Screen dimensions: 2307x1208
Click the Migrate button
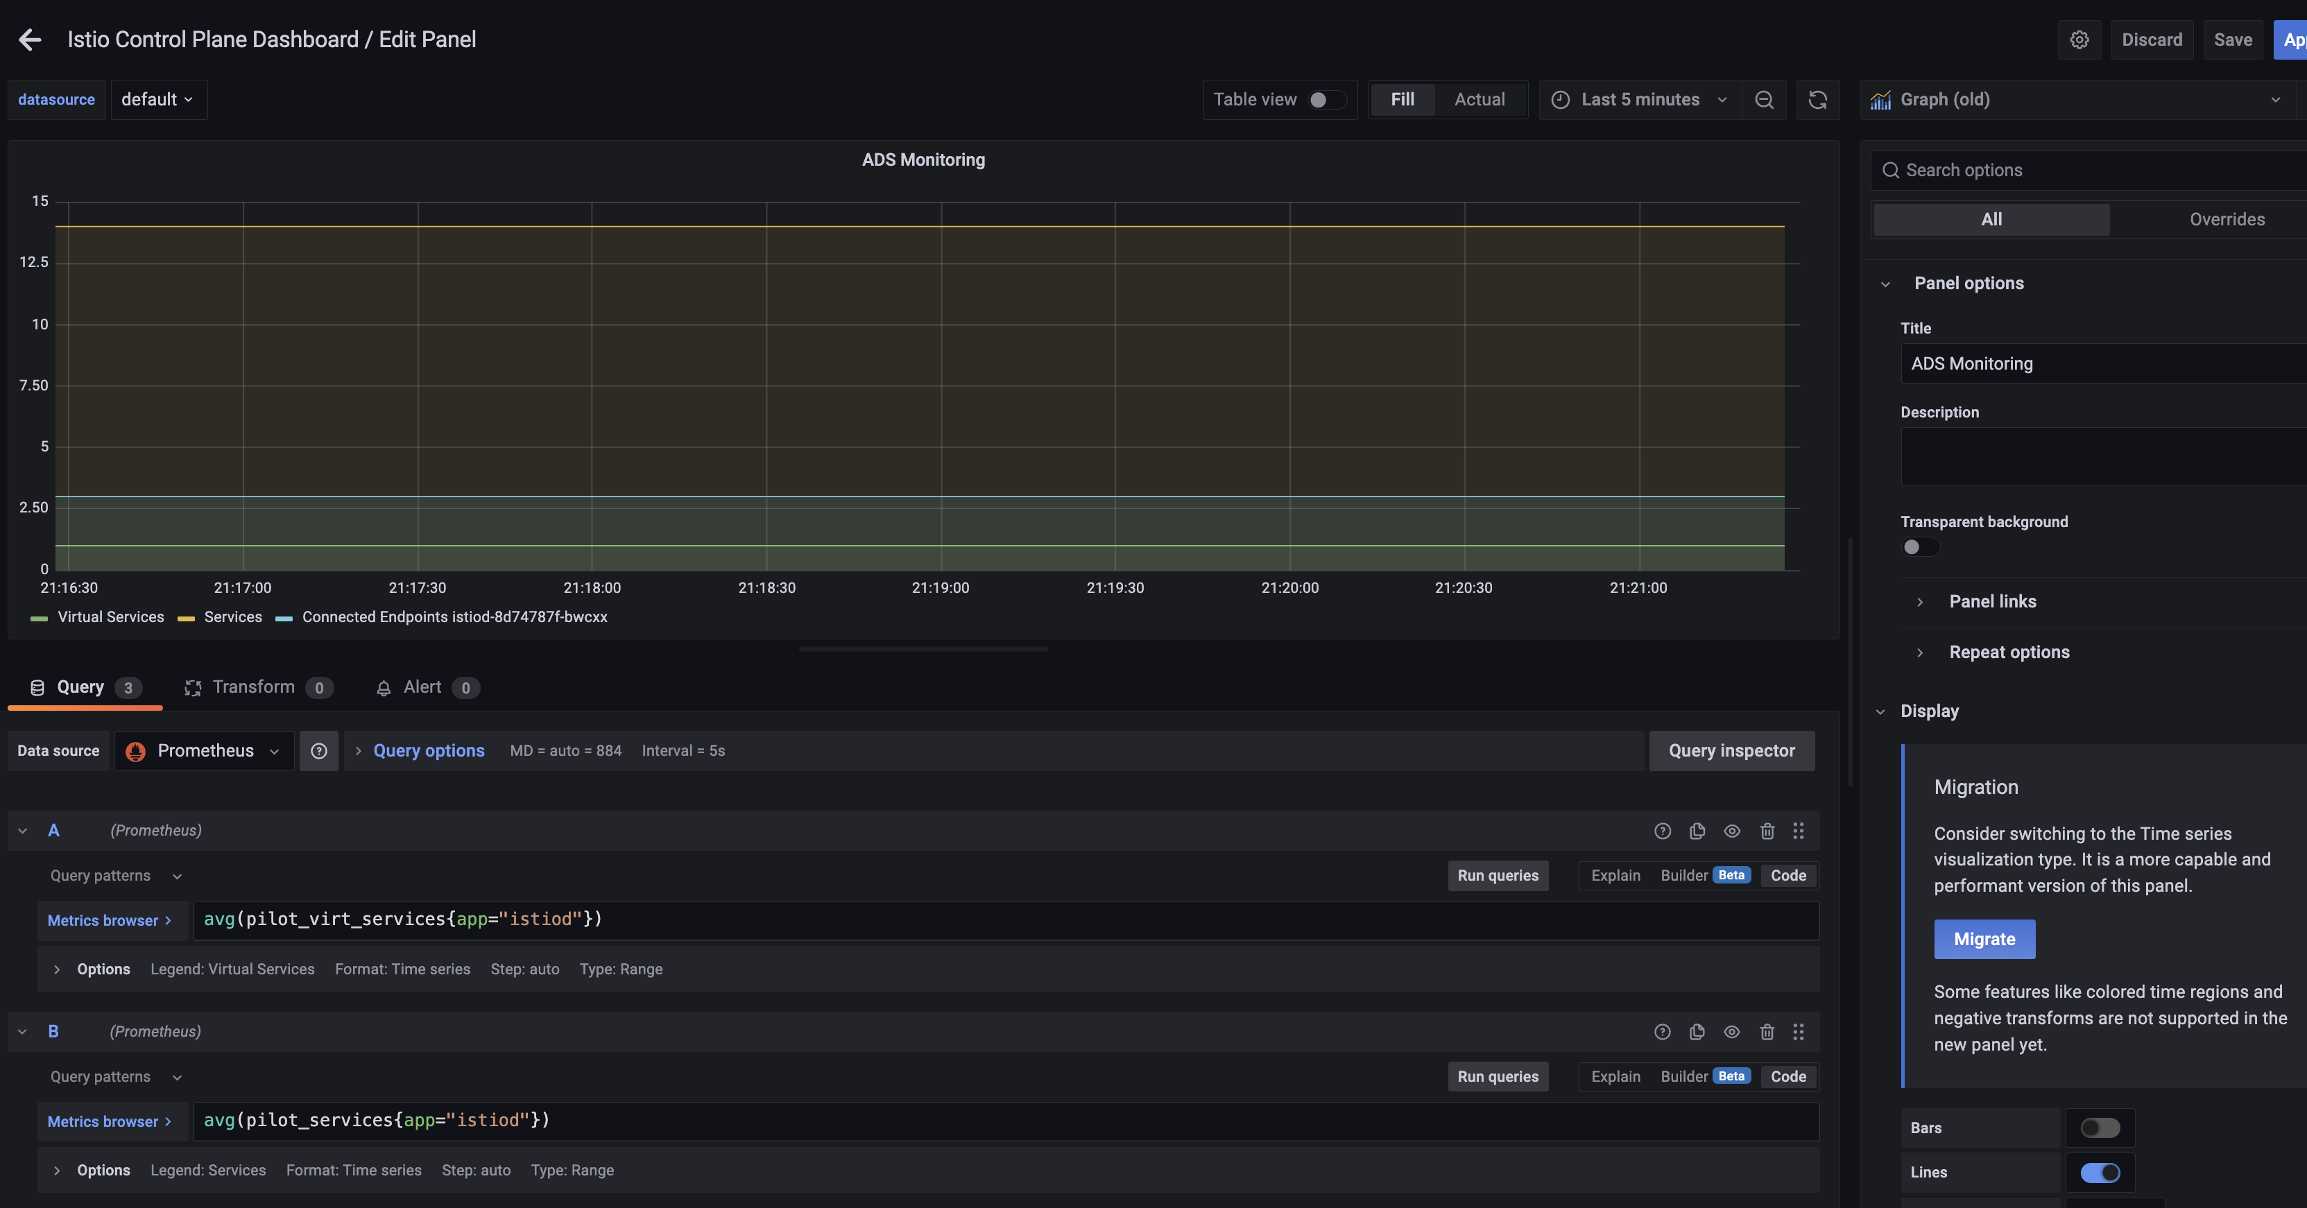[1984, 940]
